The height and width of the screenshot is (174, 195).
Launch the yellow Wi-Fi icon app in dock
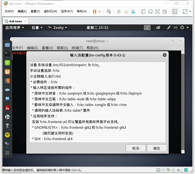pyautogui.click(x=7, y=135)
